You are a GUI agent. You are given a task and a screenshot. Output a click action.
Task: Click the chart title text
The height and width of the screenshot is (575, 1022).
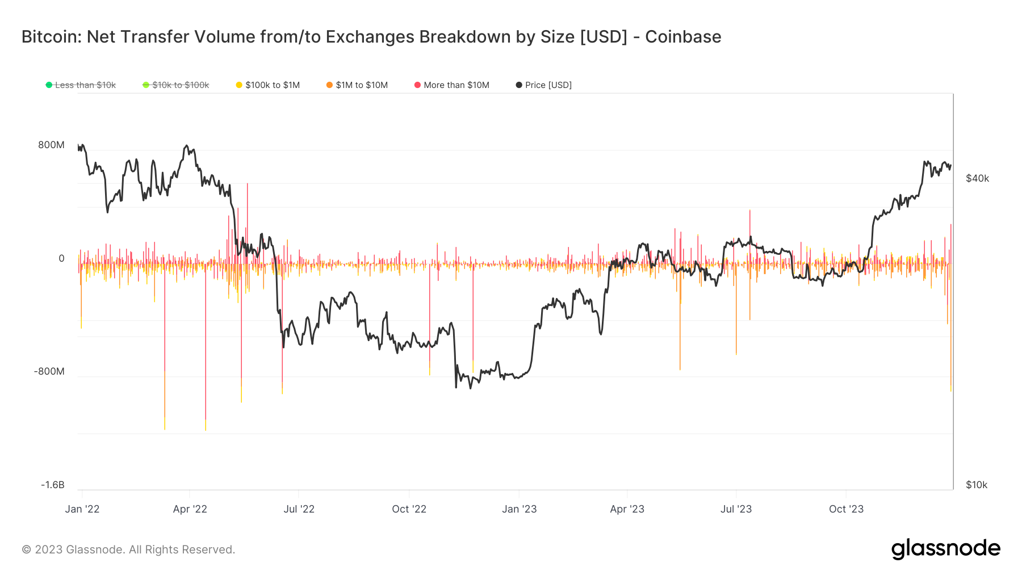(x=371, y=37)
